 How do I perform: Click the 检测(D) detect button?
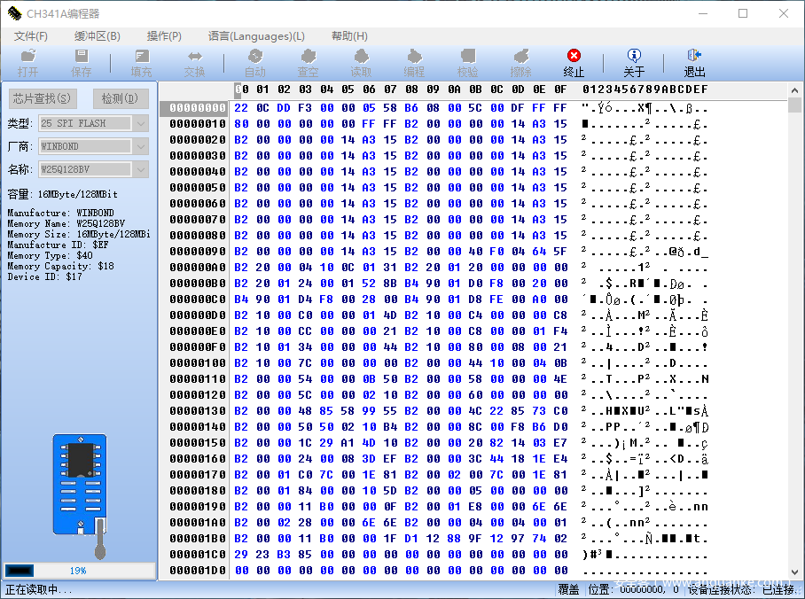(121, 98)
